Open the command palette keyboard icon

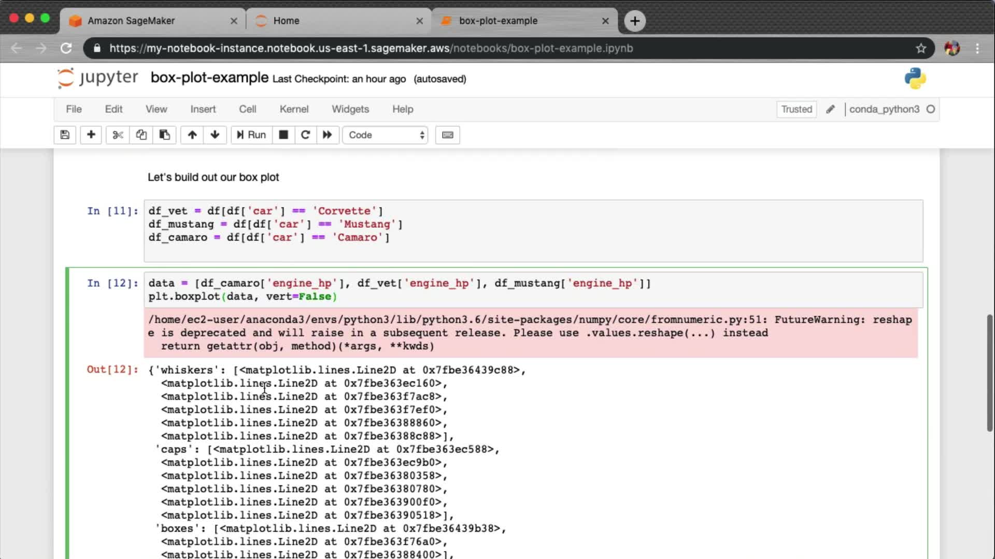click(x=447, y=135)
